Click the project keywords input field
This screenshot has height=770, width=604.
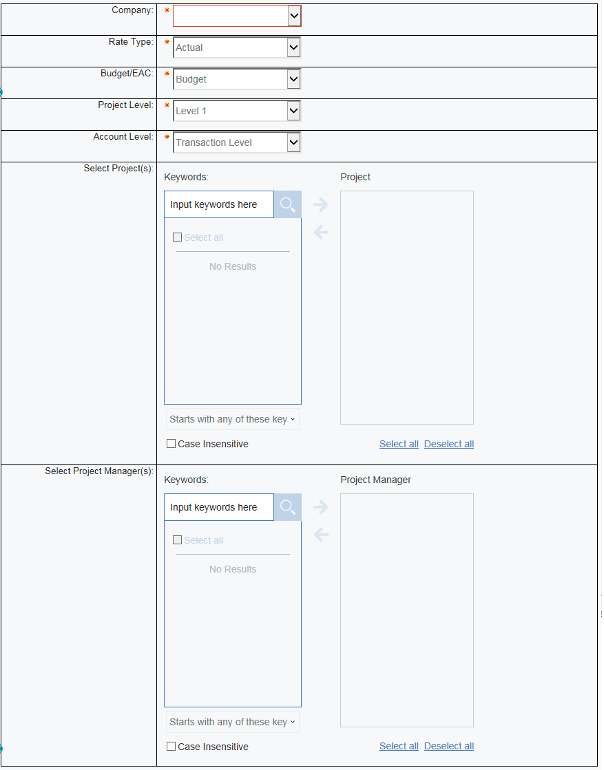pos(219,204)
